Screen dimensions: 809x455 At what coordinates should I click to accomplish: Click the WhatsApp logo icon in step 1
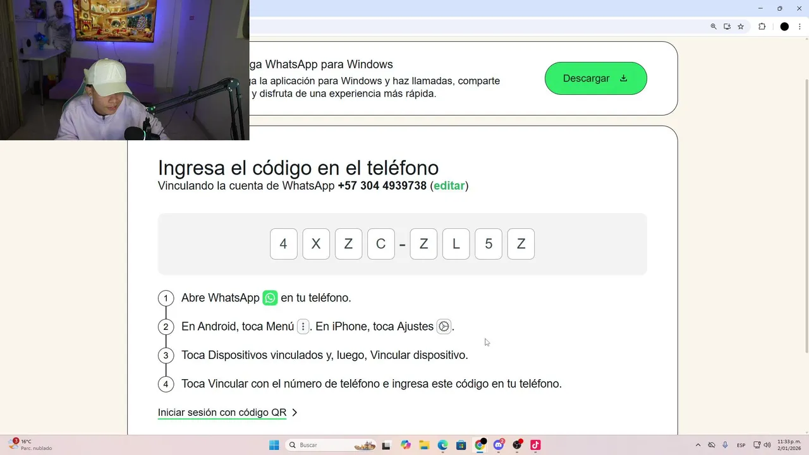(270, 298)
